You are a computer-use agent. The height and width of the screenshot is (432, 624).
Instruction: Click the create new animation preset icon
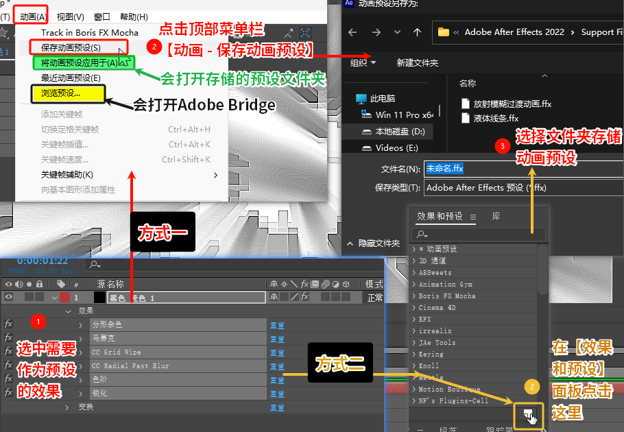tap(529, 415)
